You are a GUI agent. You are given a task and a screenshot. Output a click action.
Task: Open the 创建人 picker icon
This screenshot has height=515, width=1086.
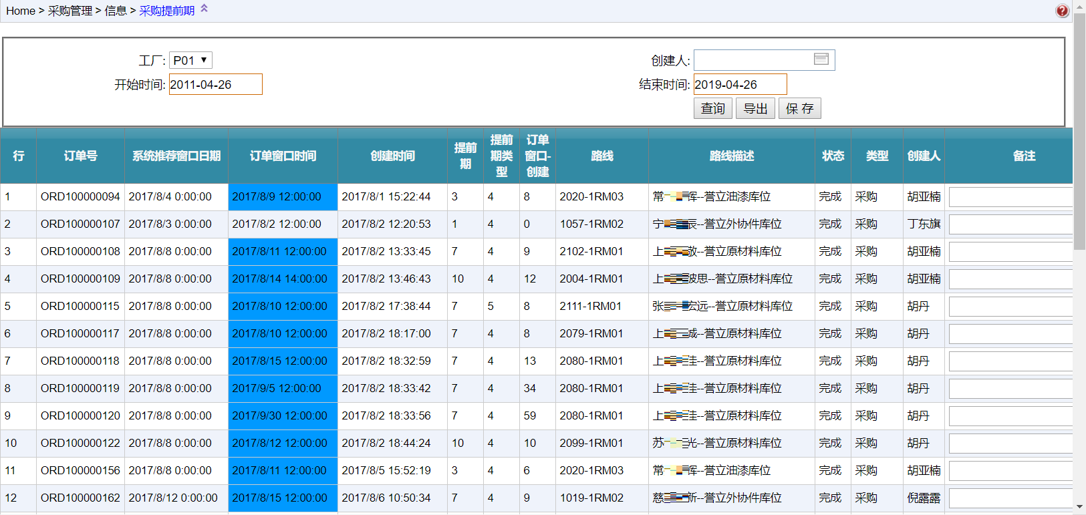pos(821,59)
